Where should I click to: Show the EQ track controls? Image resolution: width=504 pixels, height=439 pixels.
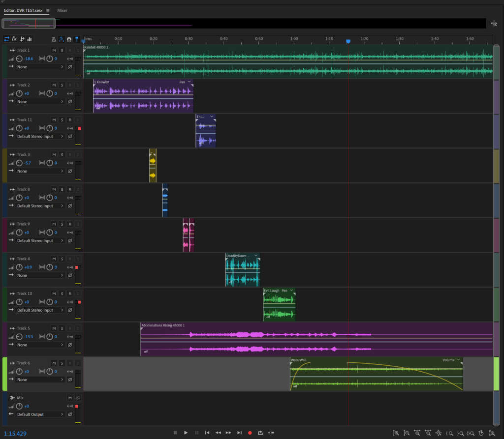coord(30,39)
